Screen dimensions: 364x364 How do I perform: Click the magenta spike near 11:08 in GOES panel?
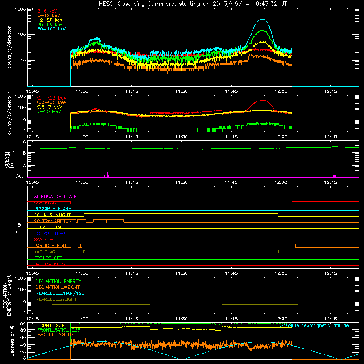[108, 175]
